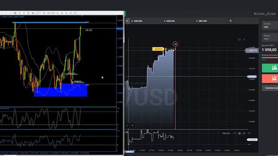Edit the expiry time field showing 9:21
Viewport: 278px width, 156px height.
click(270, 37)
